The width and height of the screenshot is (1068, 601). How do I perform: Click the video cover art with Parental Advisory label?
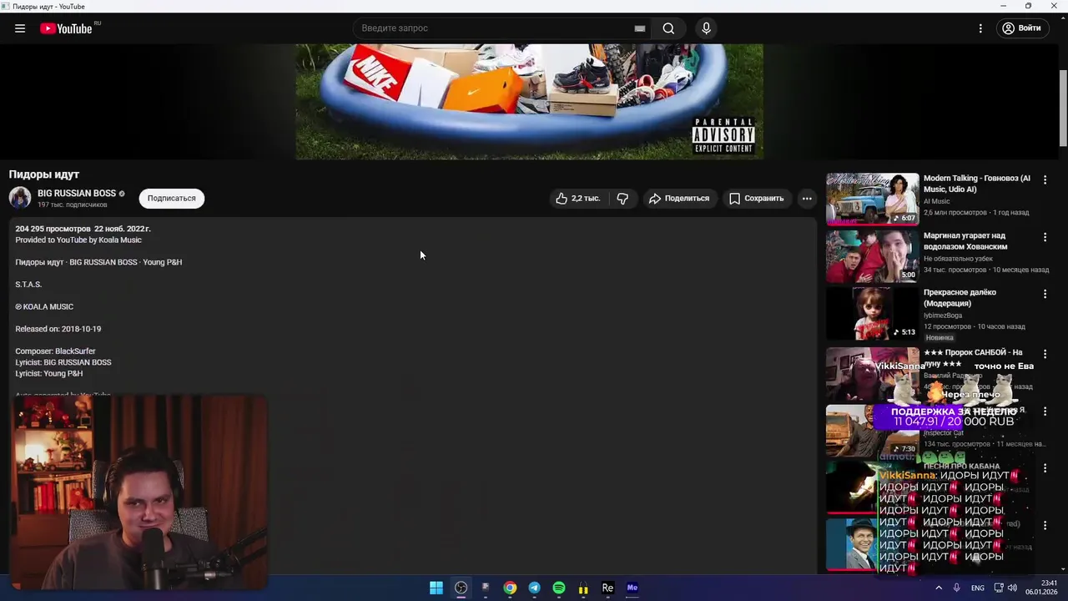pyautogui.click(x=529, y=101)
